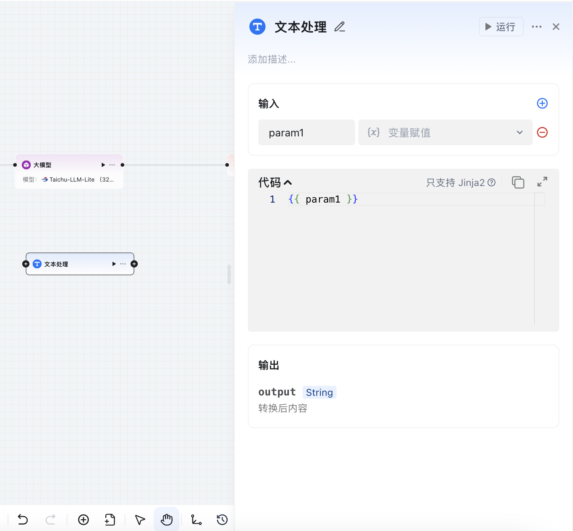The image size is (573, 531).
Task: Remove the param1 input row
Action: (542, 132)
